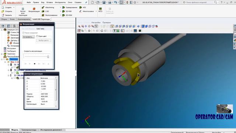Click the black four-square icon in simulation toolbar

140,31
